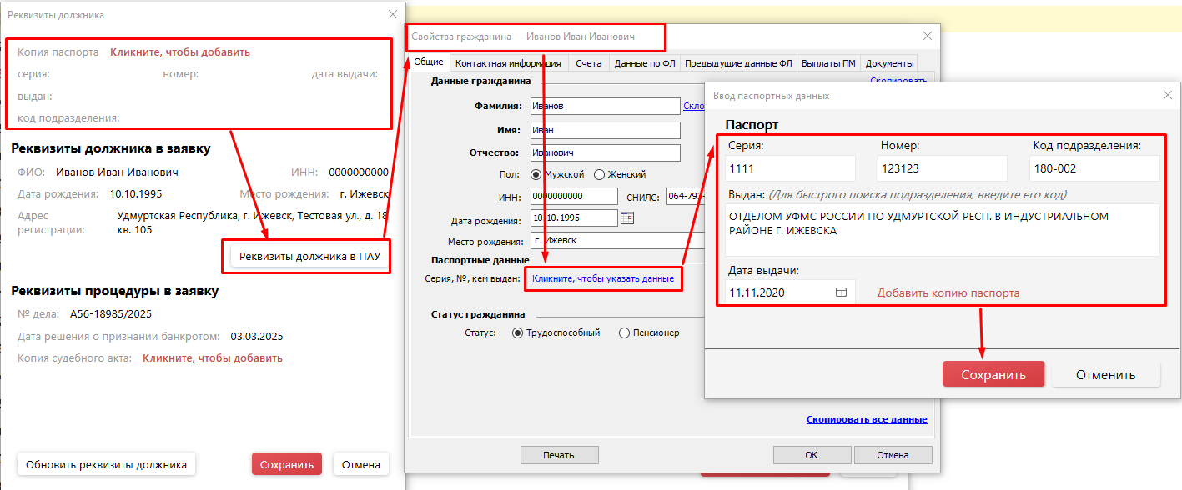Open the Выплаты ПМ tab
The image size is (1182, 490).
pyautogui.click(x=828, y=63)
